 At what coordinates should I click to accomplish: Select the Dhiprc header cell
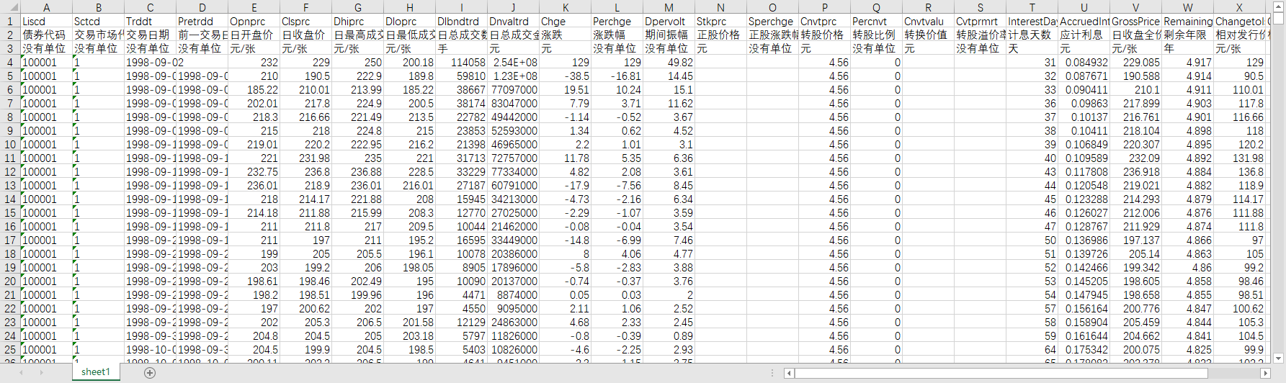point(358,22)
